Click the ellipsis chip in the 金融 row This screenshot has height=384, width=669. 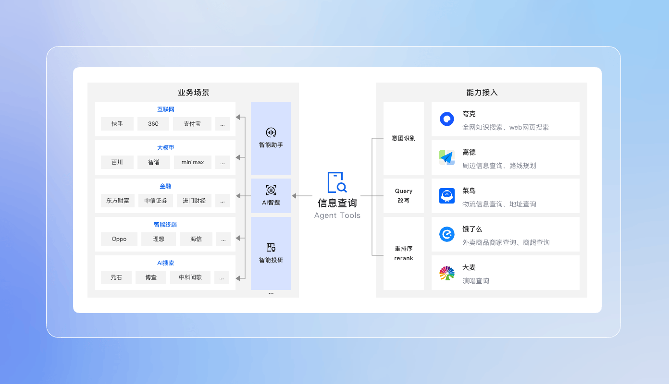(223, 201)
